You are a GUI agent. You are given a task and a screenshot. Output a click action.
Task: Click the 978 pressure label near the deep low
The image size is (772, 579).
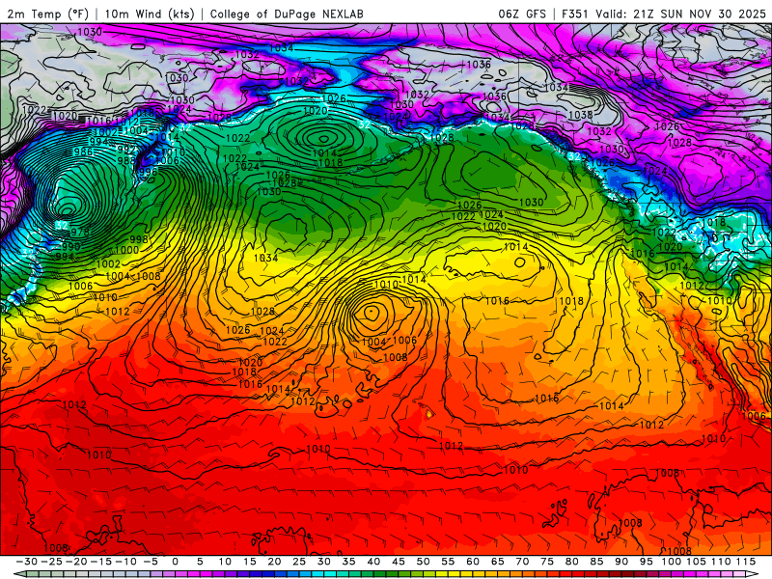(80, 232)
